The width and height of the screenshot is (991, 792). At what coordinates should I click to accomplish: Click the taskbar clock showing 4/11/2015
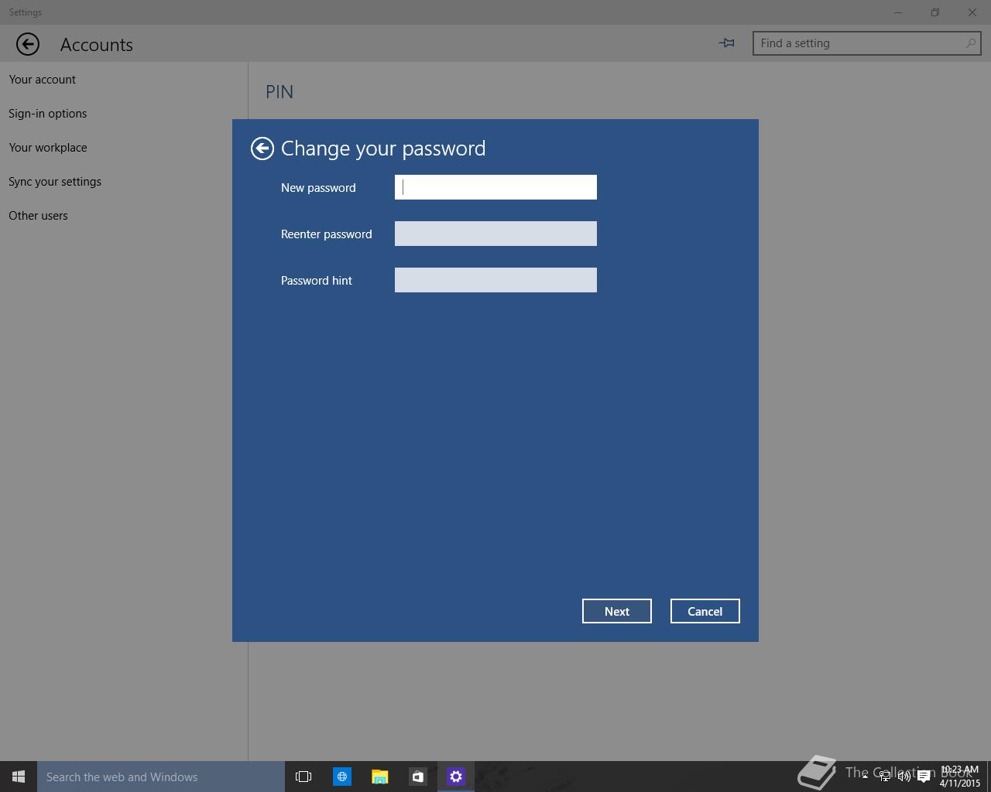(x=960, y=777)
